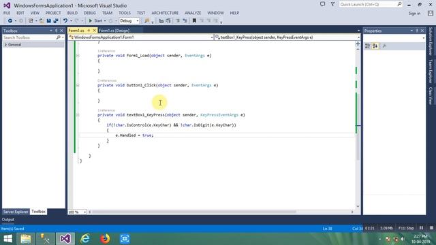Close the Form1.cs tab
This screenshot has height=245, width=436.
click(x=95, y=31)
